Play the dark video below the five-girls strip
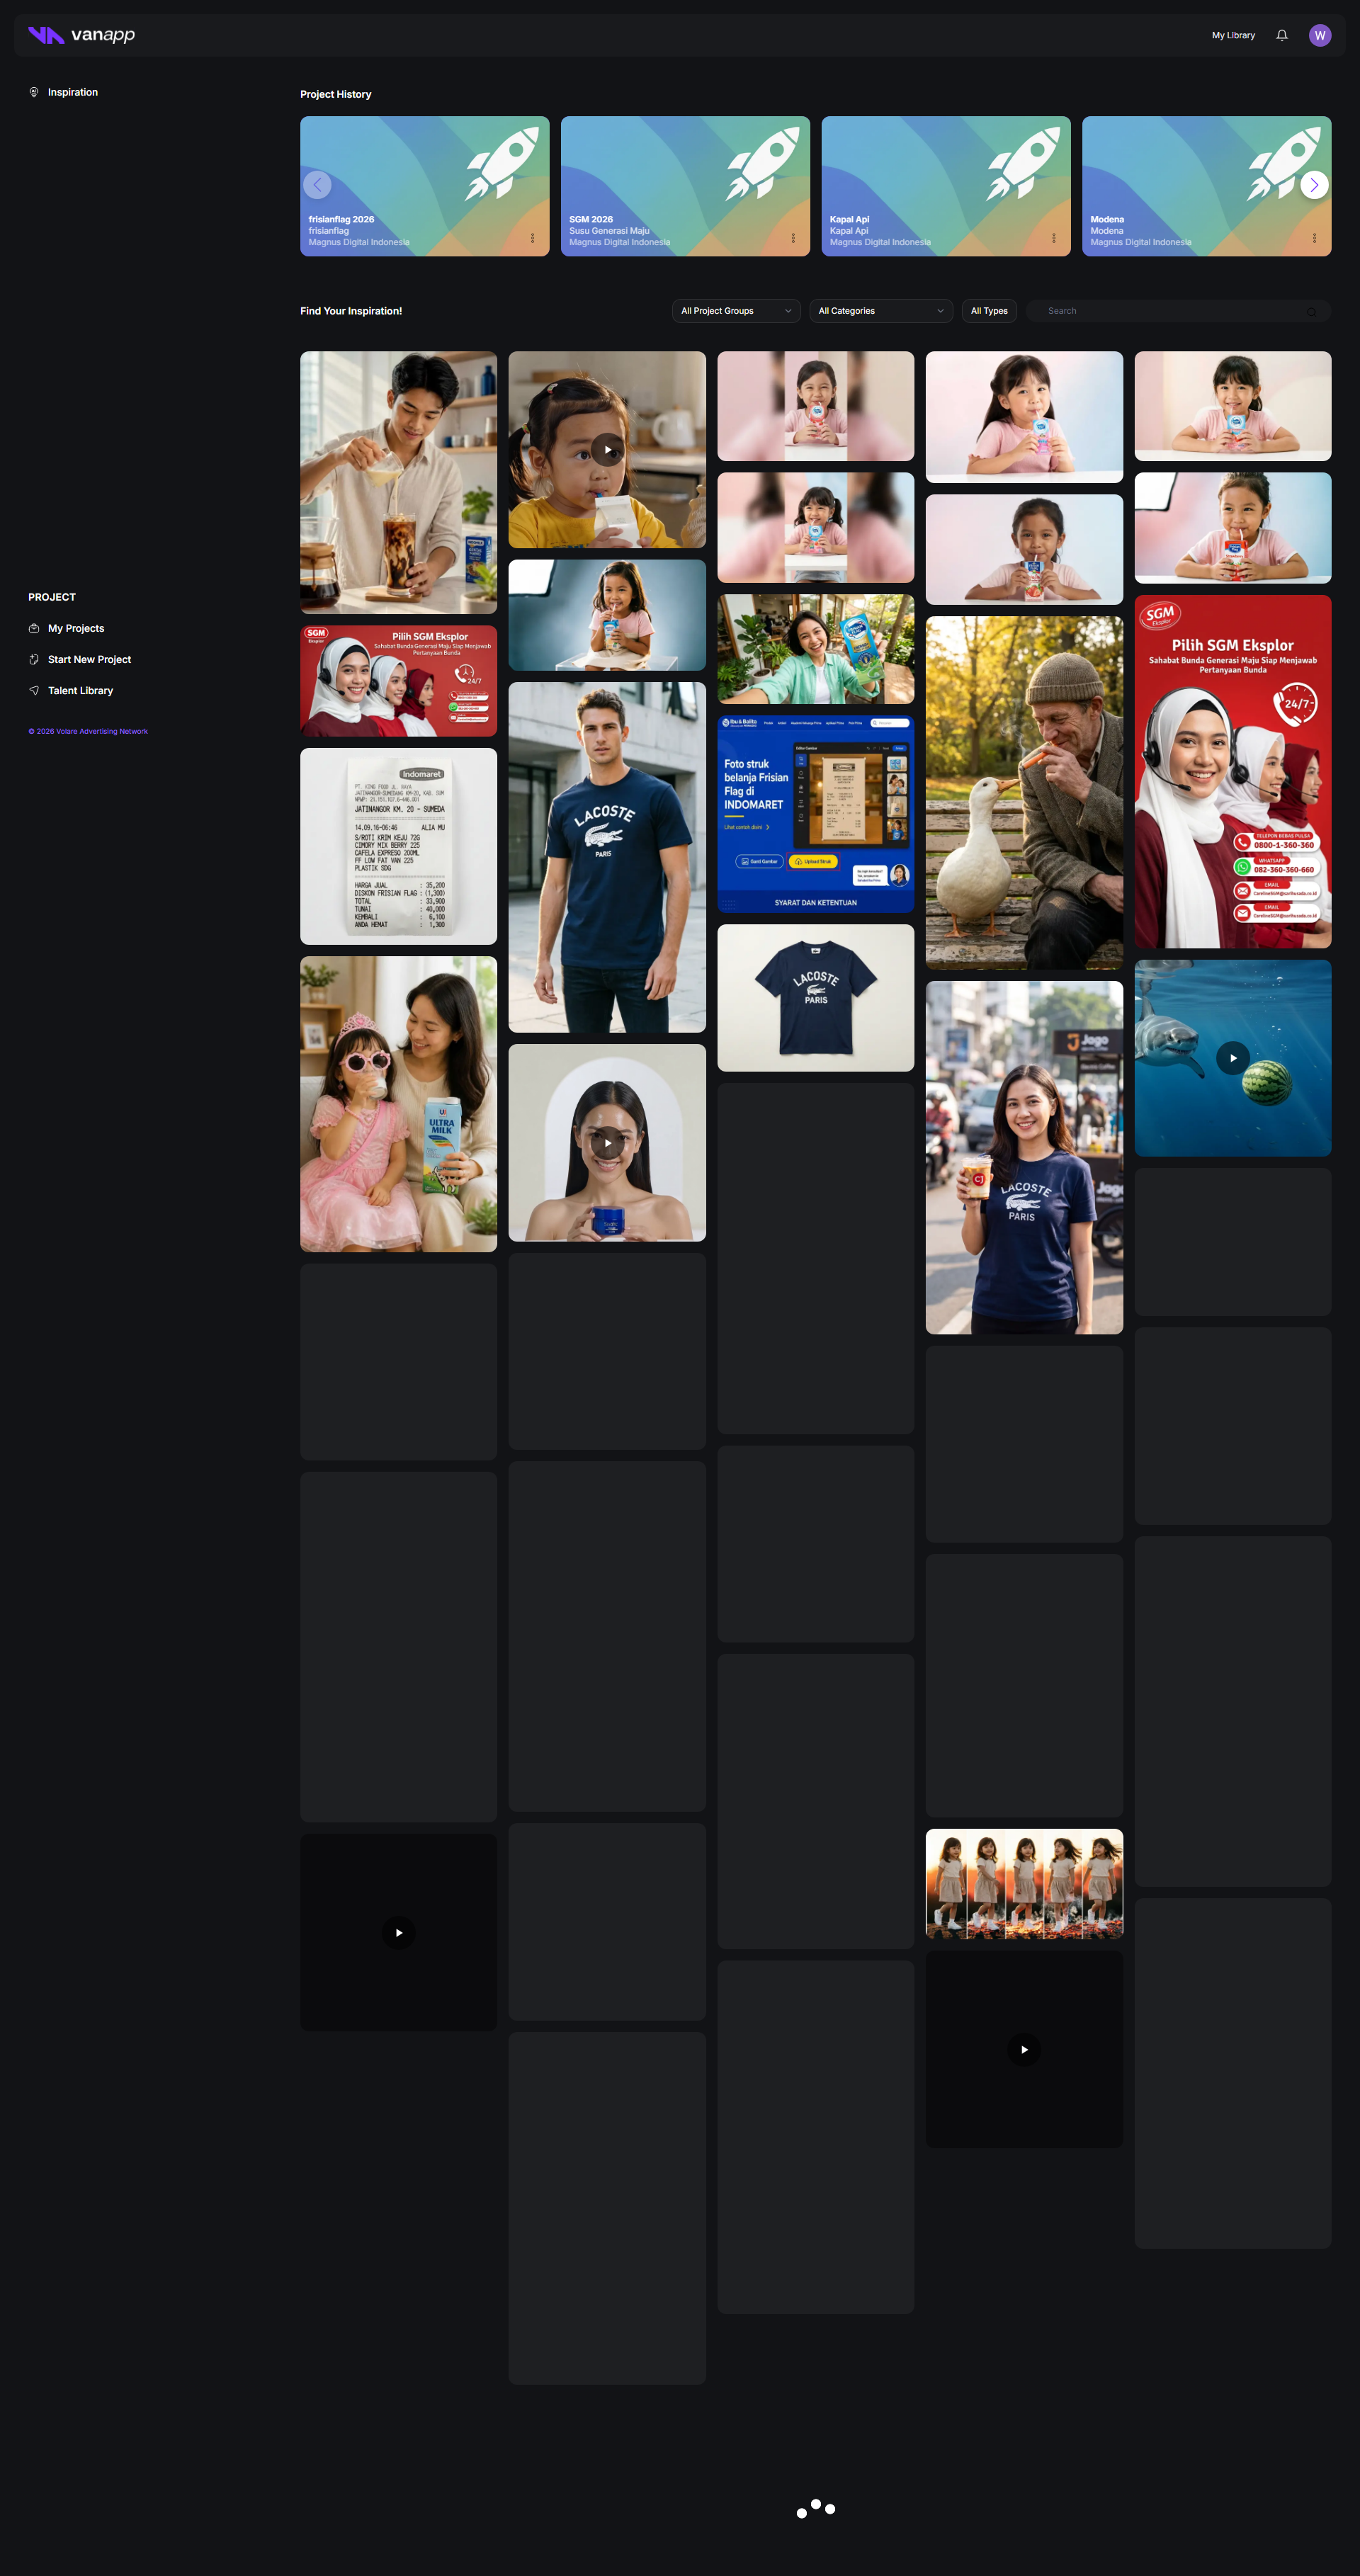The height and width of the screenshot is (2576, 1360). point(1024,2049)
